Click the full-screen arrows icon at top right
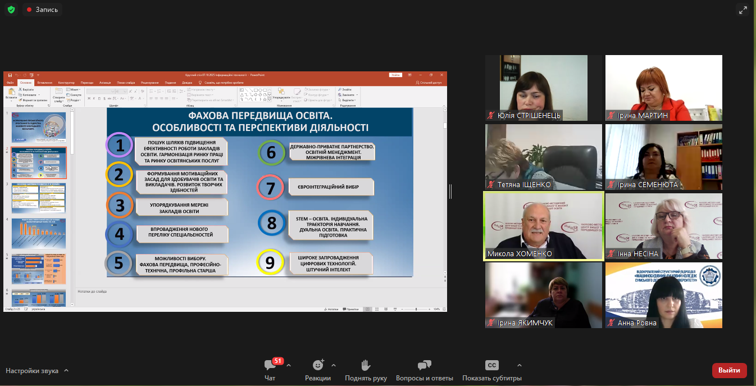Screen dimensions: 756x386 (x=743, y=10)
